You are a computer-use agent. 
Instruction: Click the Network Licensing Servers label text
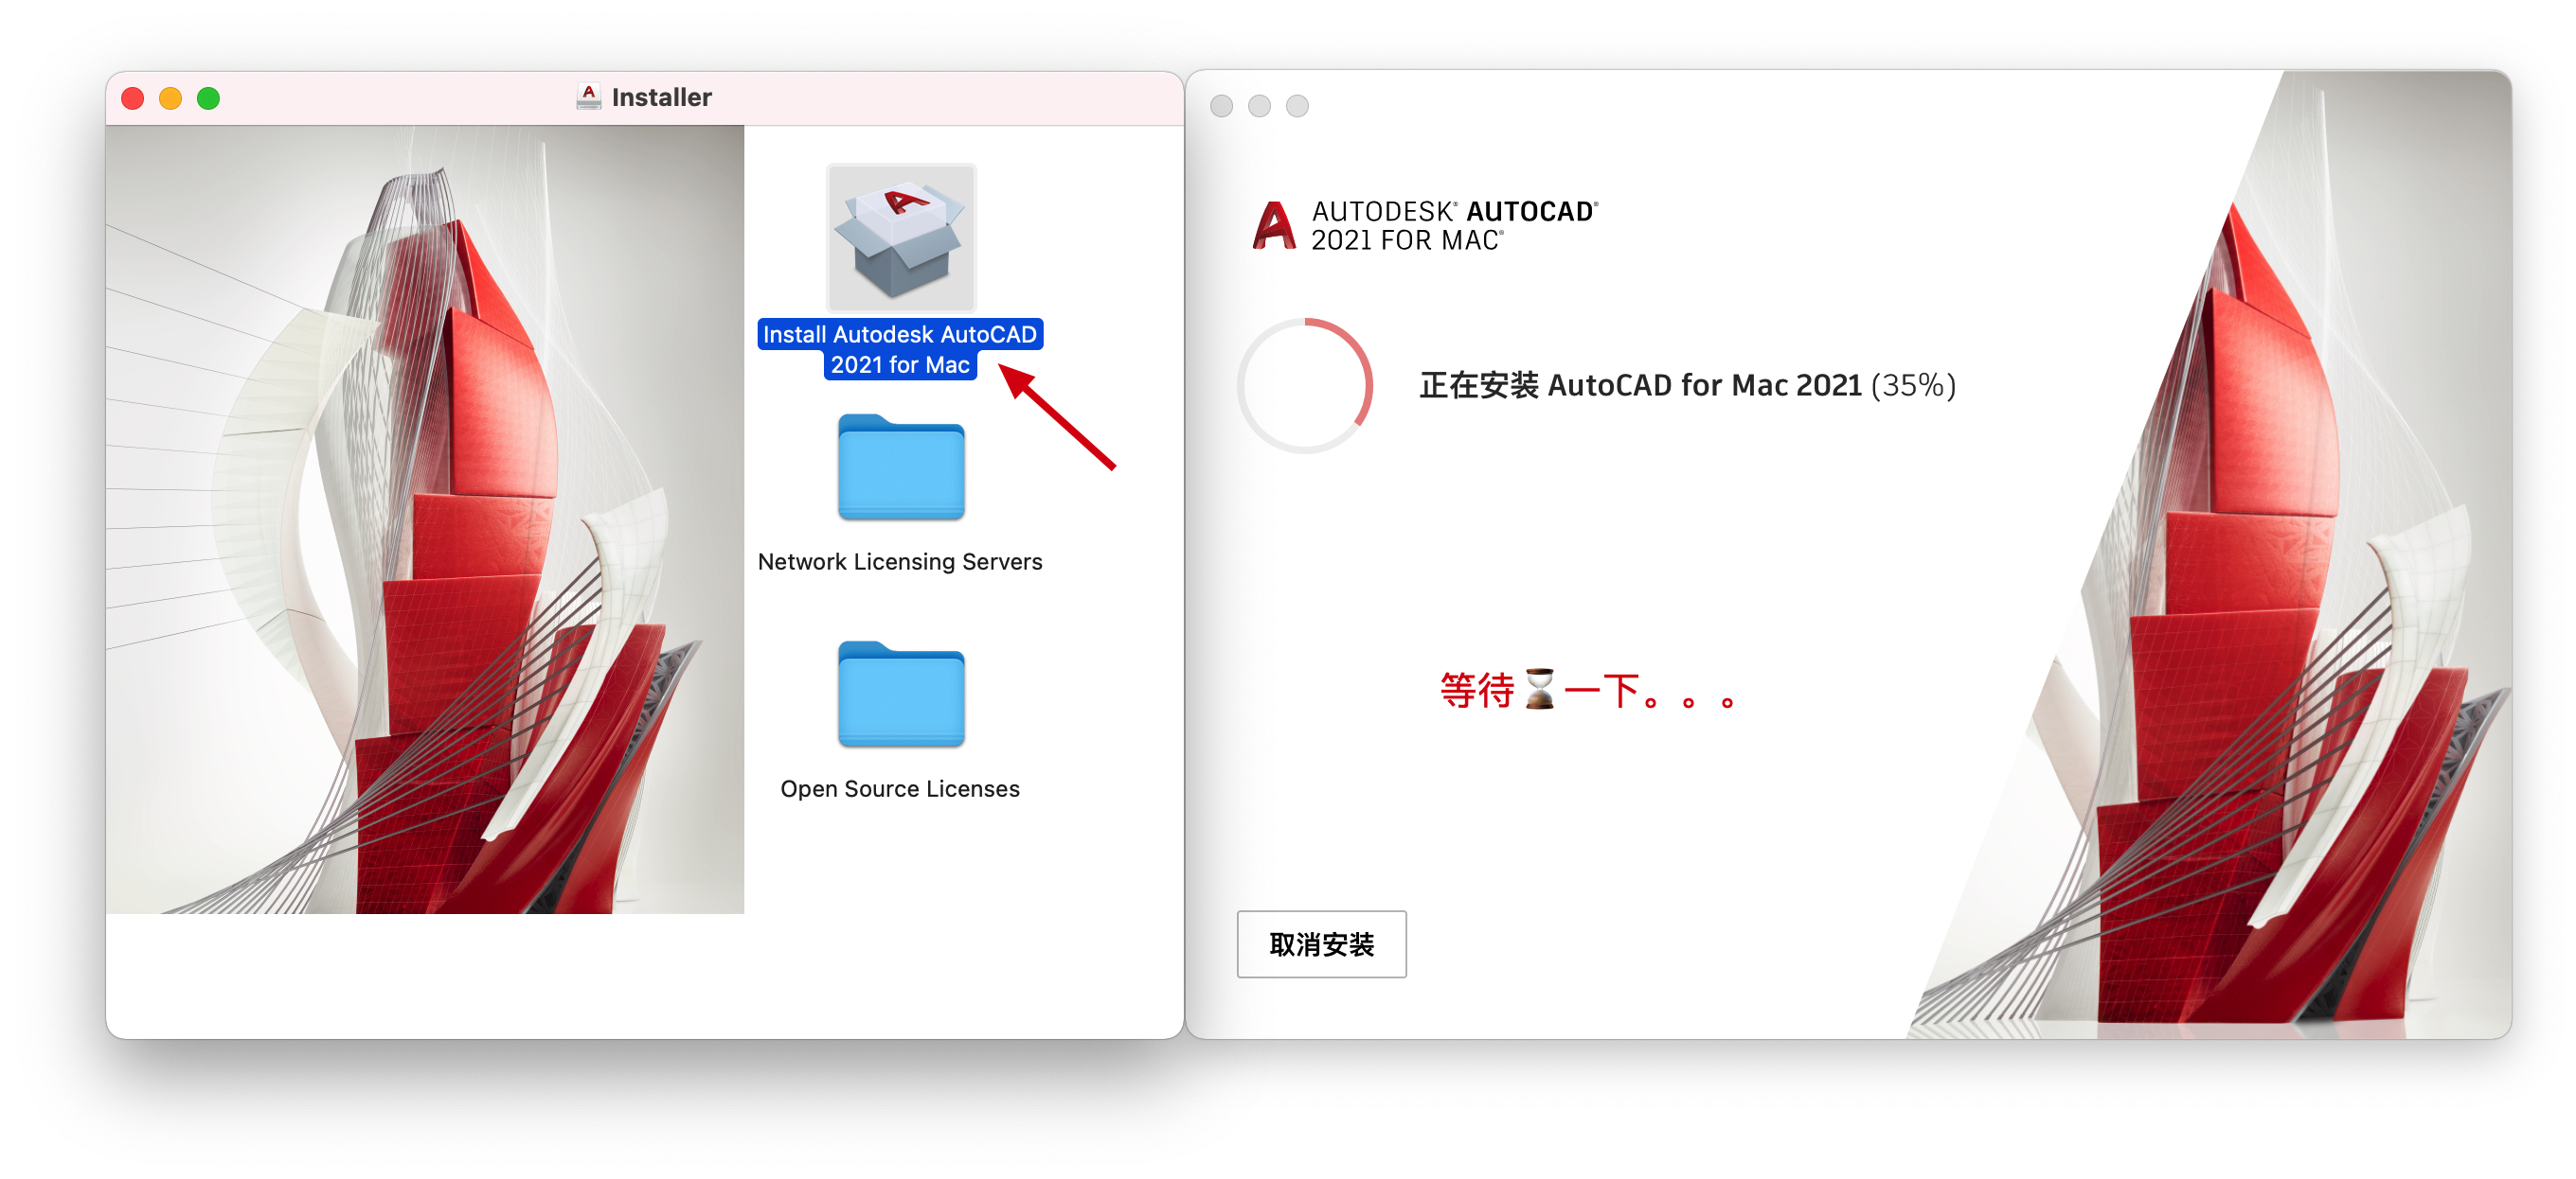coord(900,561)
